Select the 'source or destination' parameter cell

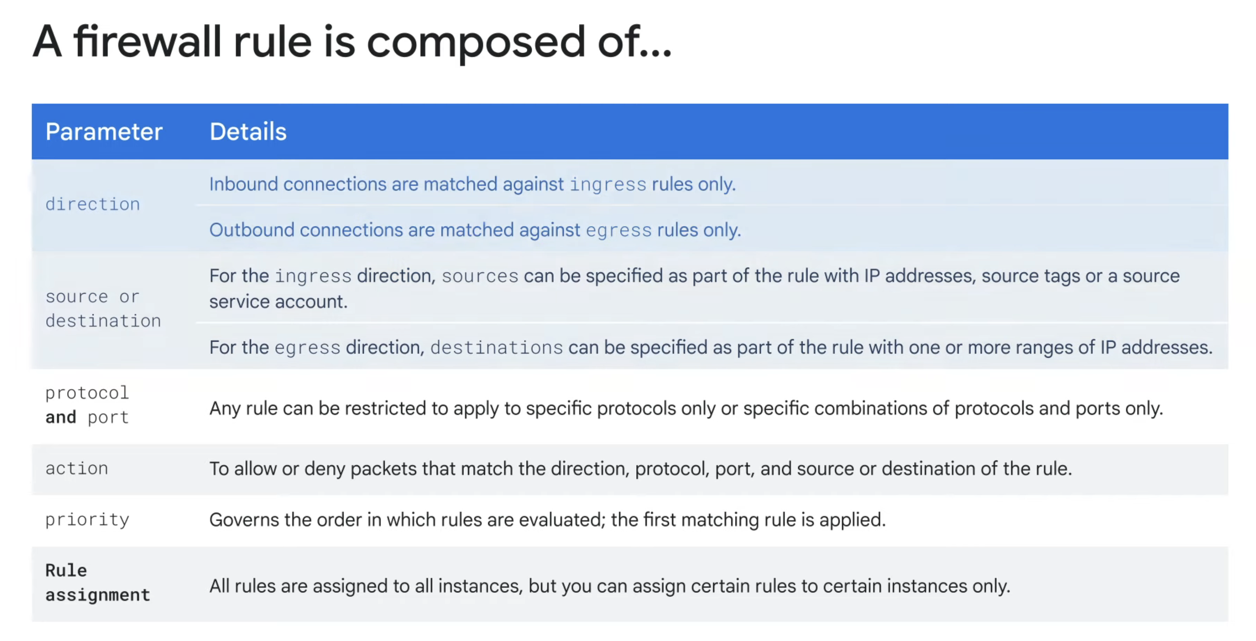tap(103, 309)
